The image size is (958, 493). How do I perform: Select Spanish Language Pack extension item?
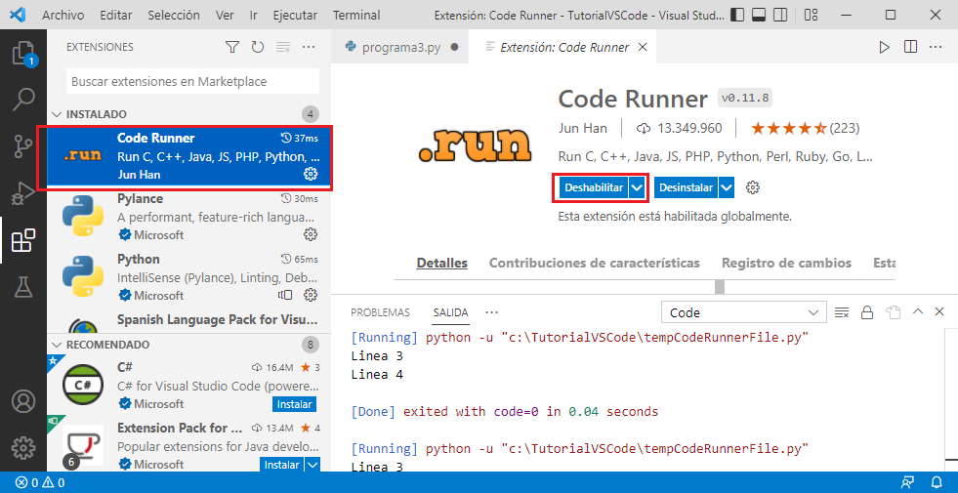(x=189, y=320)
